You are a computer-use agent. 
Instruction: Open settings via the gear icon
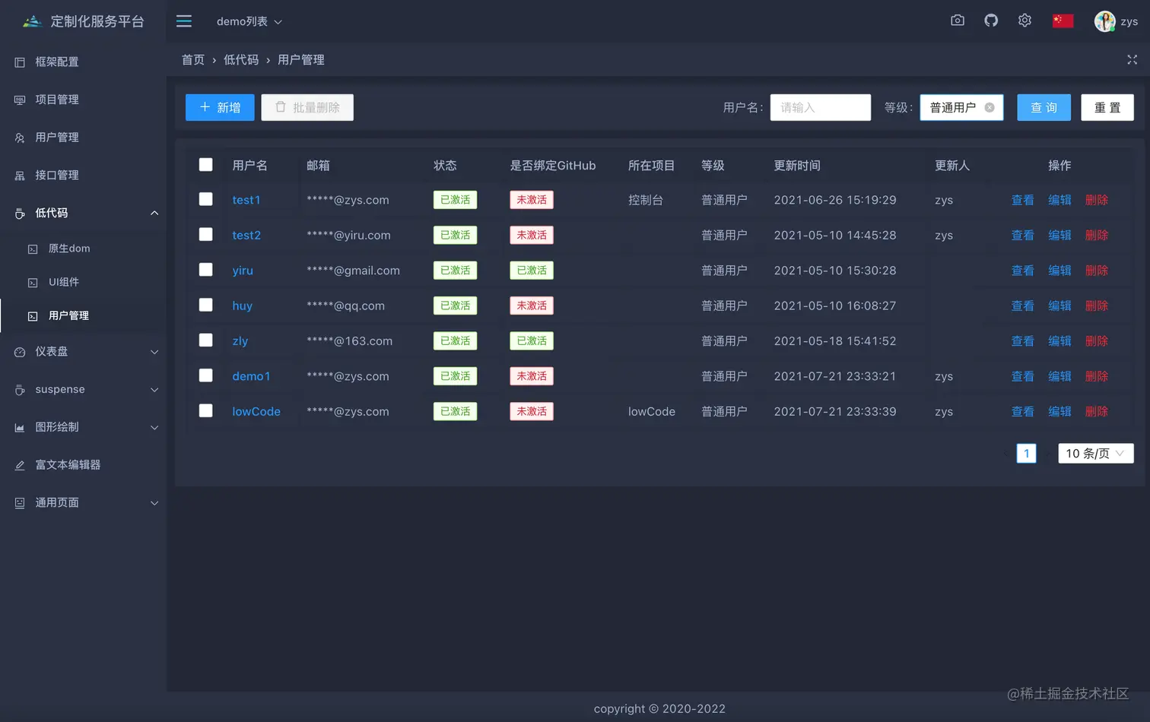point(1025,21)
